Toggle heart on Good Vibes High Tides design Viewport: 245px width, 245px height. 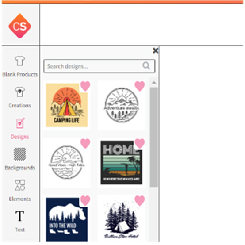(x=85, y=143)
